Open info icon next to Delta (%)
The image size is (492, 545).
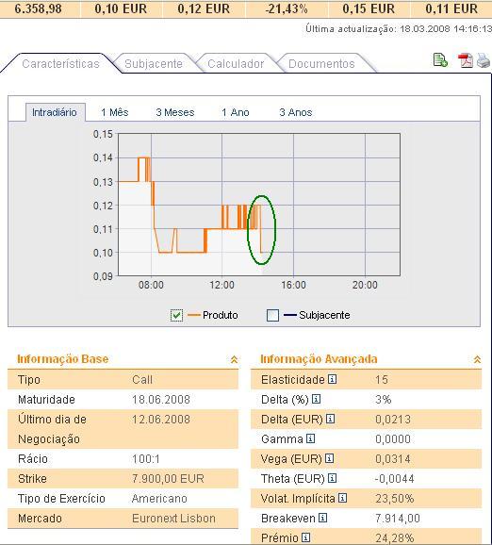316,399
